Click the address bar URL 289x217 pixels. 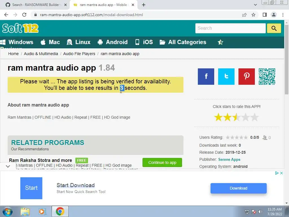(x=91, y=15)
